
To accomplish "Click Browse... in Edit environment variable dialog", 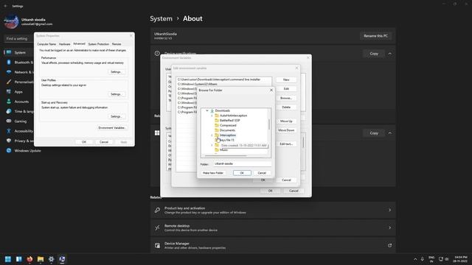I will click(286, 98).
